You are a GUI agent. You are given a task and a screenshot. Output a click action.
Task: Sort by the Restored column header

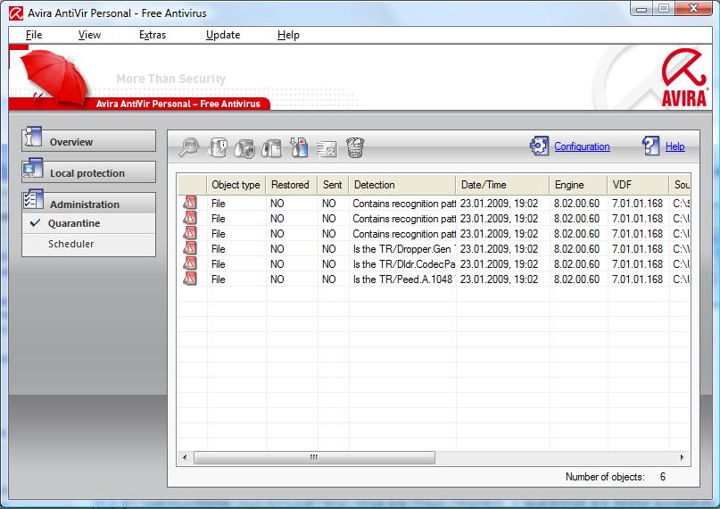[291, 185]
